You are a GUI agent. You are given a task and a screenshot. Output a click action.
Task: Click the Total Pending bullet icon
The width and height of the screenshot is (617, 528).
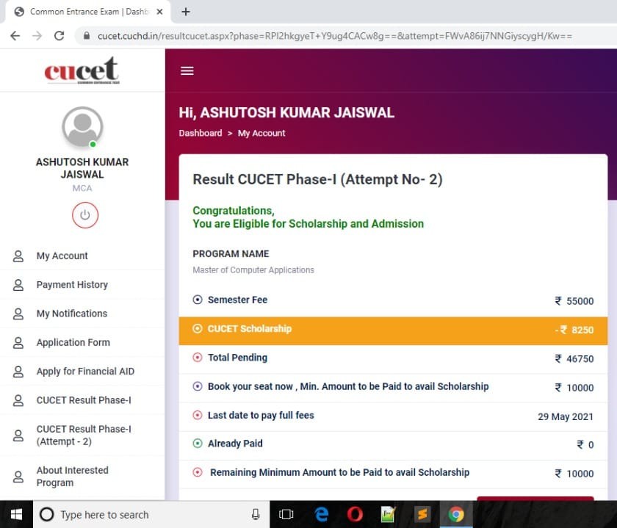tap(198, 357)
